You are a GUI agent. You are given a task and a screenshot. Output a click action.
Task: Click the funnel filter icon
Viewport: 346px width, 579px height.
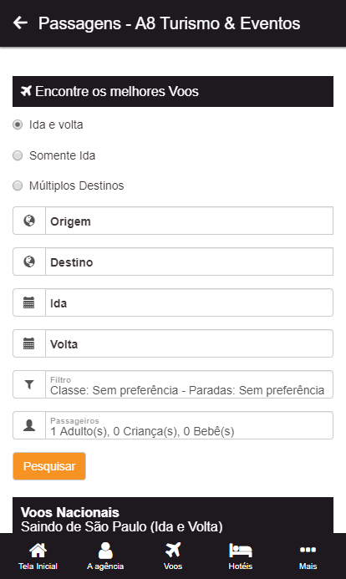tap(29, 385)
